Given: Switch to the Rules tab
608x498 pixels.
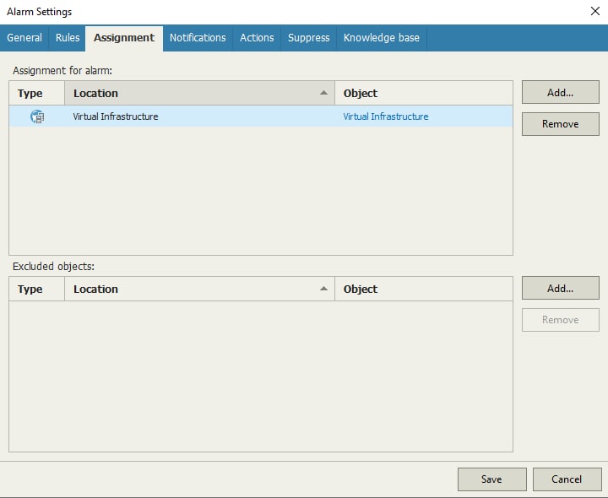Looking at the screenshot, I should 68,38.
